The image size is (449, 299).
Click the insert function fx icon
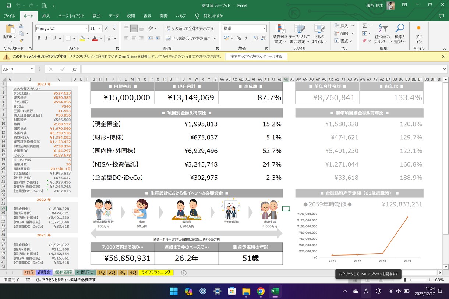74,69
